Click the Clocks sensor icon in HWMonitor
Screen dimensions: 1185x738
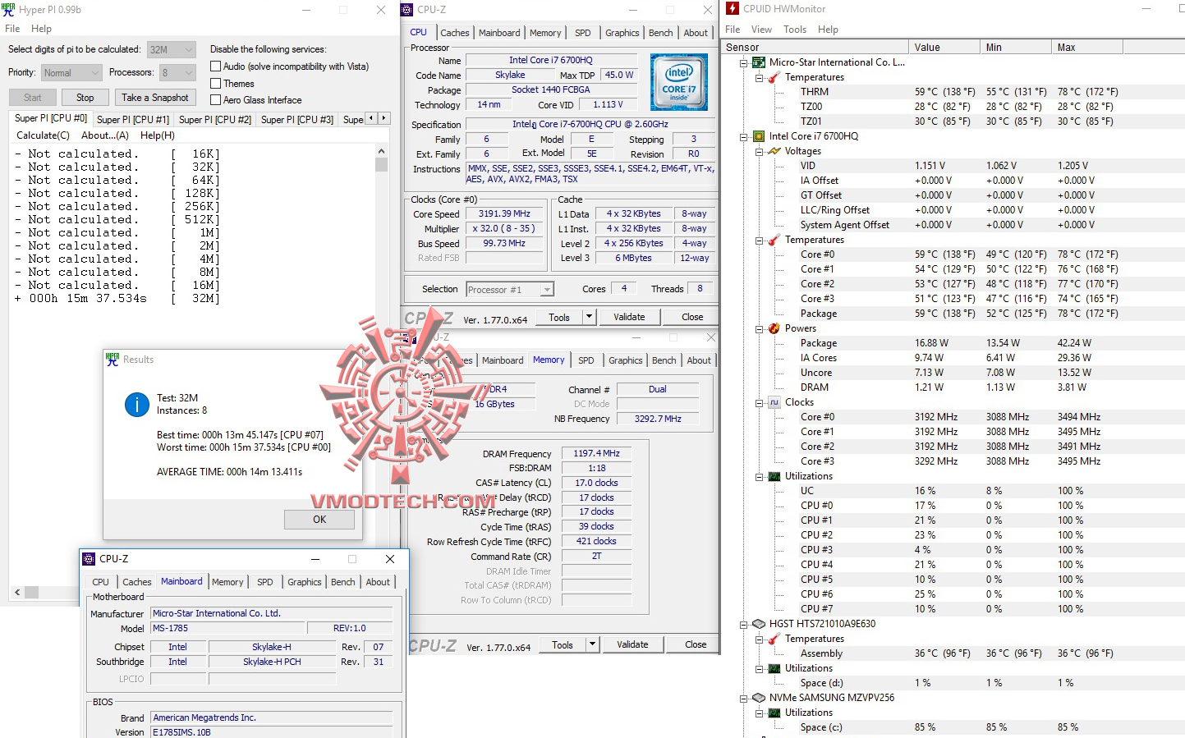point(773,401)
